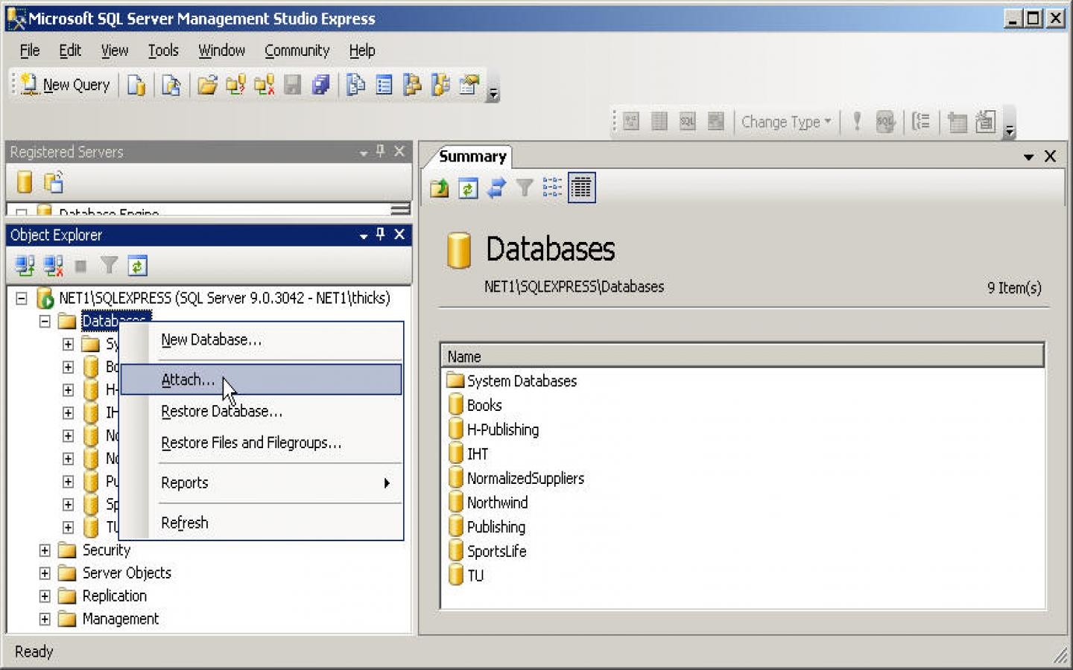Open the Registered Servers toolbar icon
The height and width of the screenshot is (670, 1073).
coord(355,85)
